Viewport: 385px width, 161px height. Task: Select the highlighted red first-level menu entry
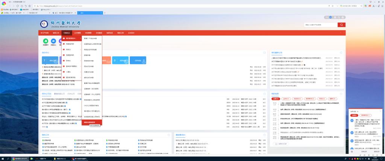tap(71, 38)
